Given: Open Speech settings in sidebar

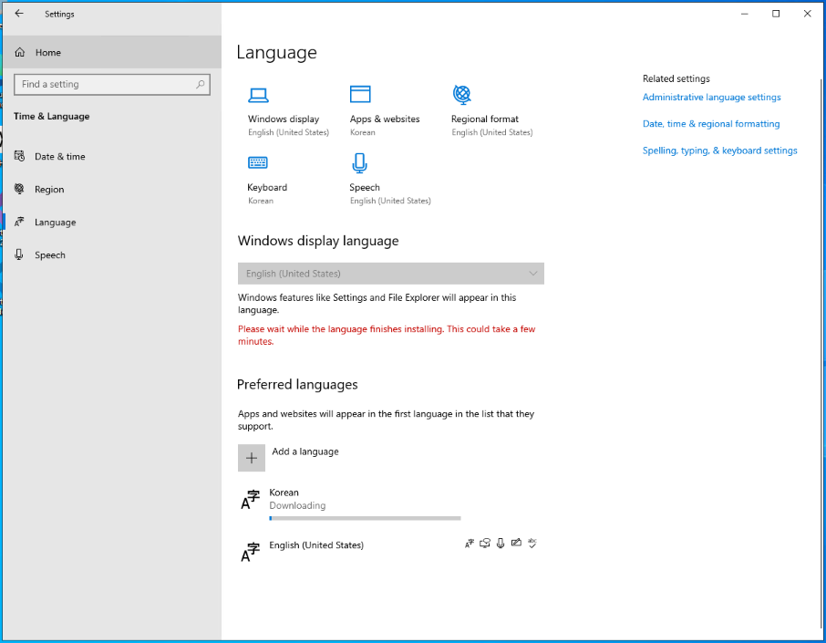Looking at the screenshot, I should coord(111,255).
